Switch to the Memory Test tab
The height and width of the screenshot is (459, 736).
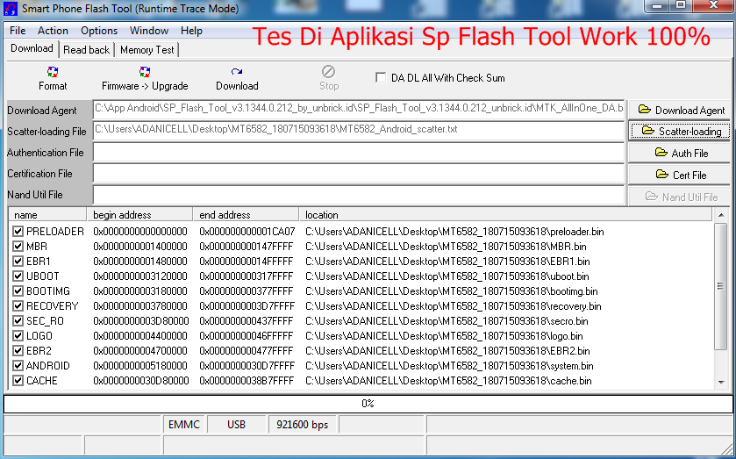[x=146, y=50]
